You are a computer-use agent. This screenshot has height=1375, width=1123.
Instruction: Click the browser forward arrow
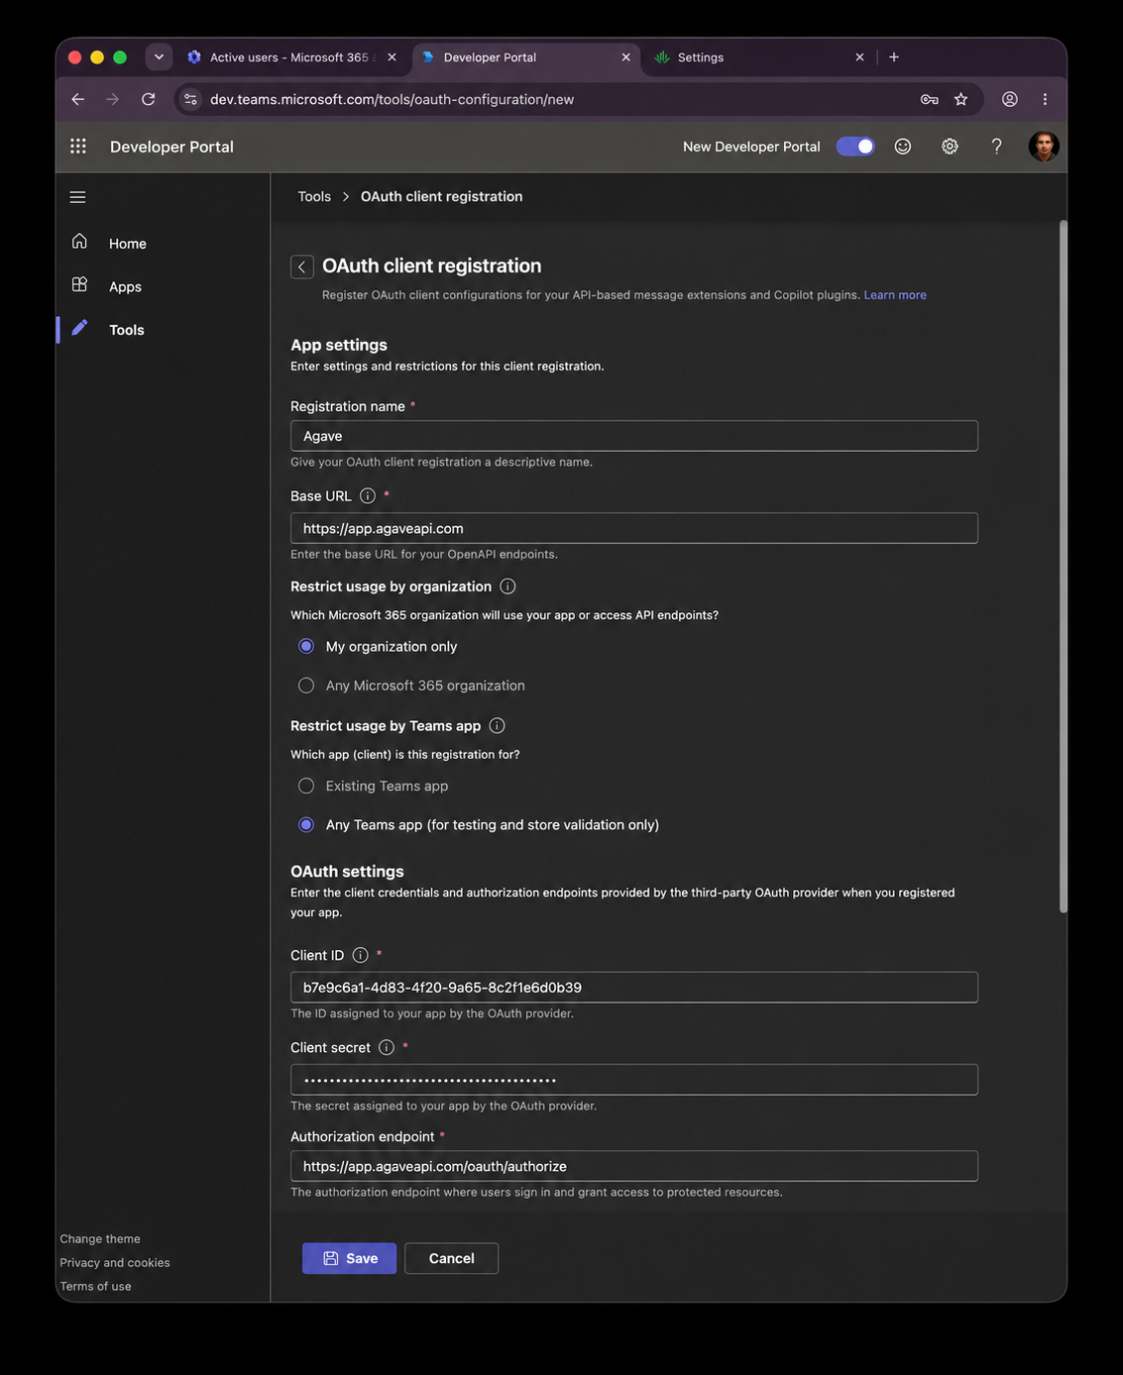[x=113, y=99]
